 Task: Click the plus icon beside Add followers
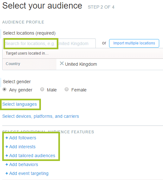(7, 138)
